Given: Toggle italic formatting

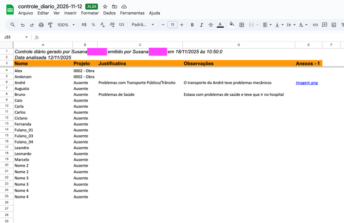Looking at the screenshot, I should tap(201, 25).
